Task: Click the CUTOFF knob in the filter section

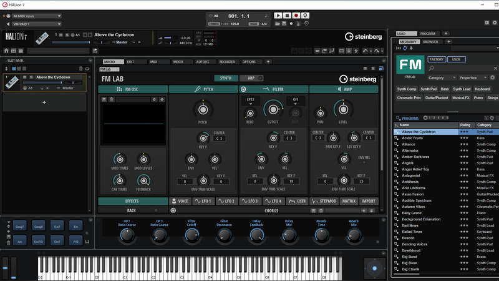Action: pos(273,110)
